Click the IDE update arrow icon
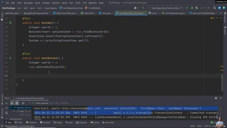Screen dimensions: 227x128 (220, 8)
